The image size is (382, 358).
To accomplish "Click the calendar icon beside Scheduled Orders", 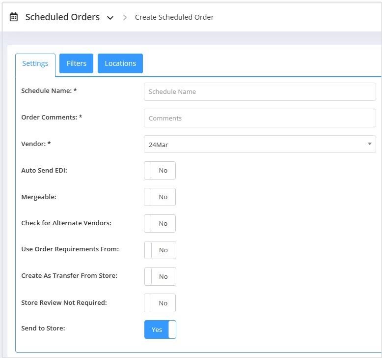I will pos(14,17).
